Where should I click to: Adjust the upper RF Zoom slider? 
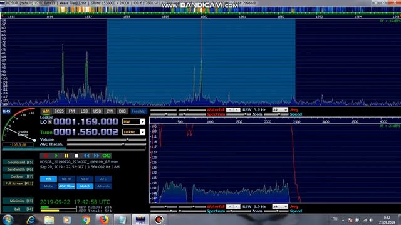tap(239, 114)
